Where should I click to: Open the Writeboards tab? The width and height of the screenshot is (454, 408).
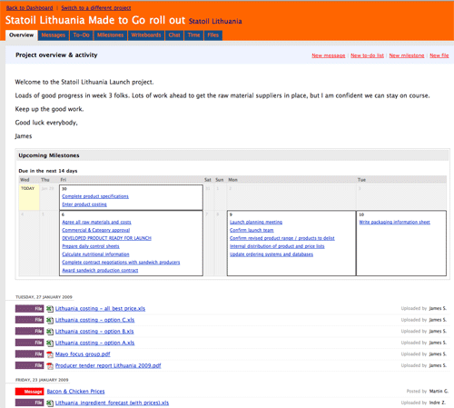click(x=146, y=35)
